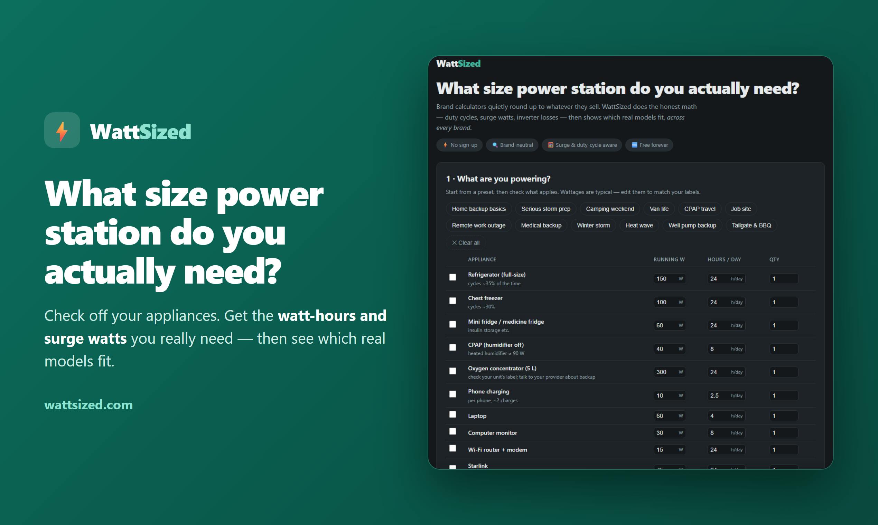Enable the CPAP (humidifier off) checkbox
This screenshot has width=878, height=525.
click(x=452, y=347)
